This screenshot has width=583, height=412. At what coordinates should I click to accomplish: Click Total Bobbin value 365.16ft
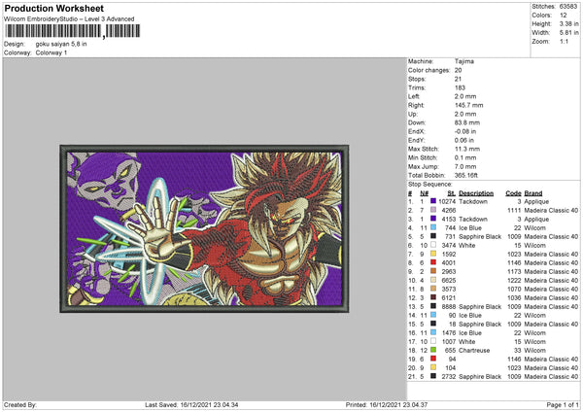click(465, 175)
